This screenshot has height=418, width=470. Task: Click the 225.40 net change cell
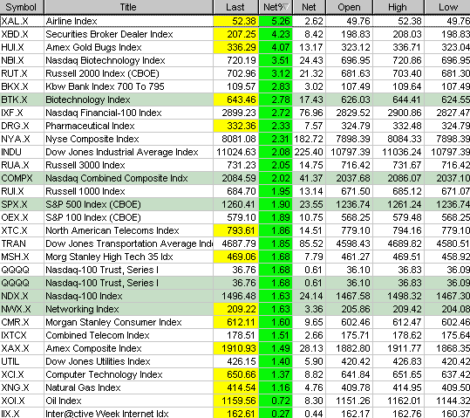(309, 152)
